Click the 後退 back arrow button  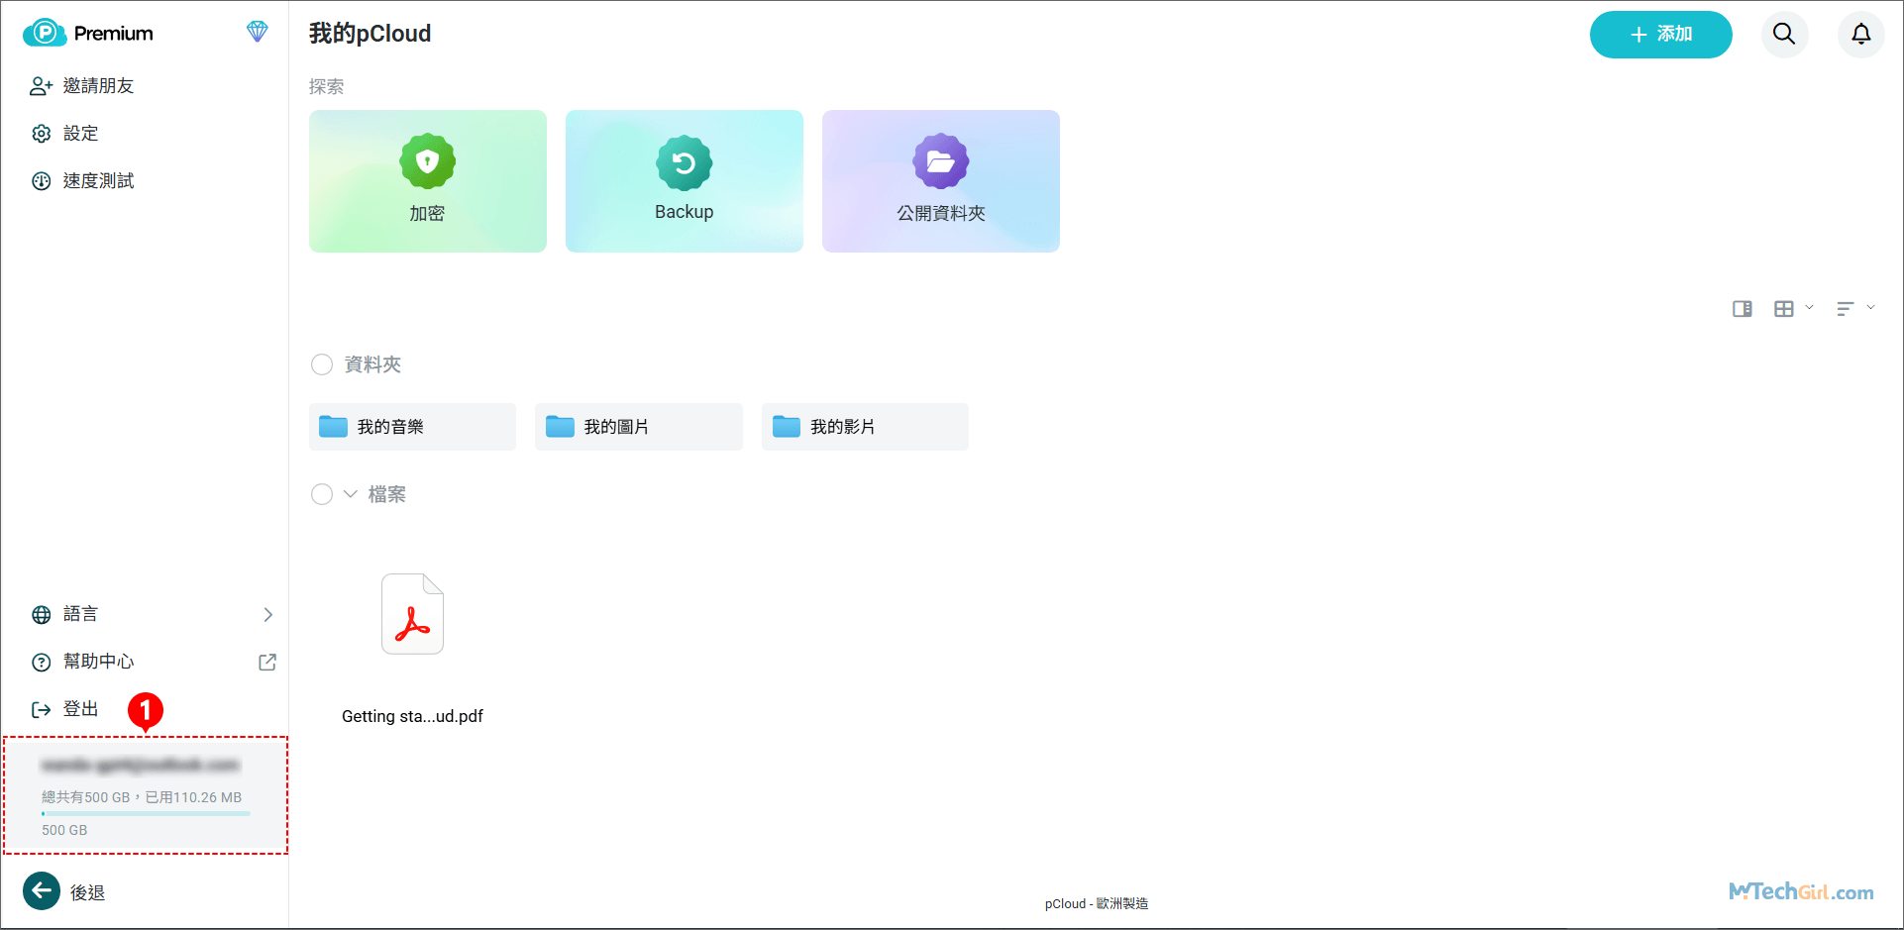[42, 891]
